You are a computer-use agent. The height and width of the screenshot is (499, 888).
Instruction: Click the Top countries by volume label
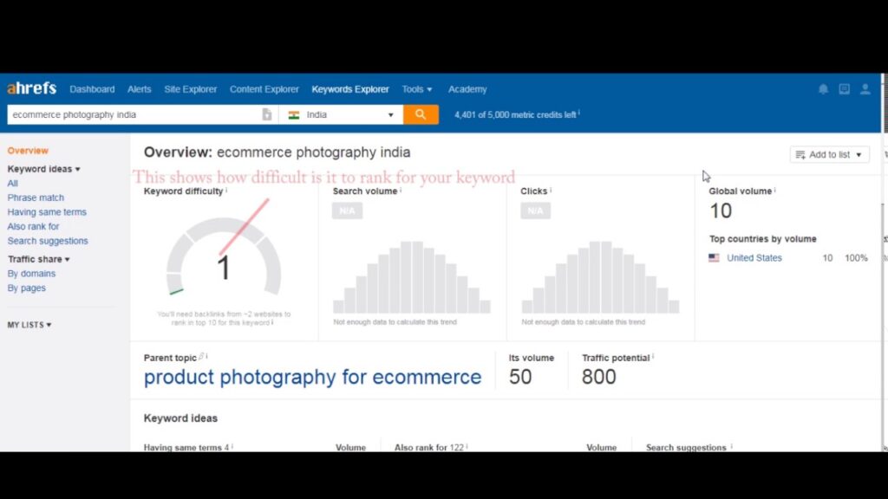(763, 239)
